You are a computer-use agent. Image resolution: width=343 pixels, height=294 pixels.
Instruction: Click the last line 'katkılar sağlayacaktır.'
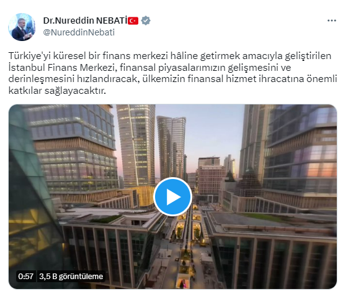[57, 91]
